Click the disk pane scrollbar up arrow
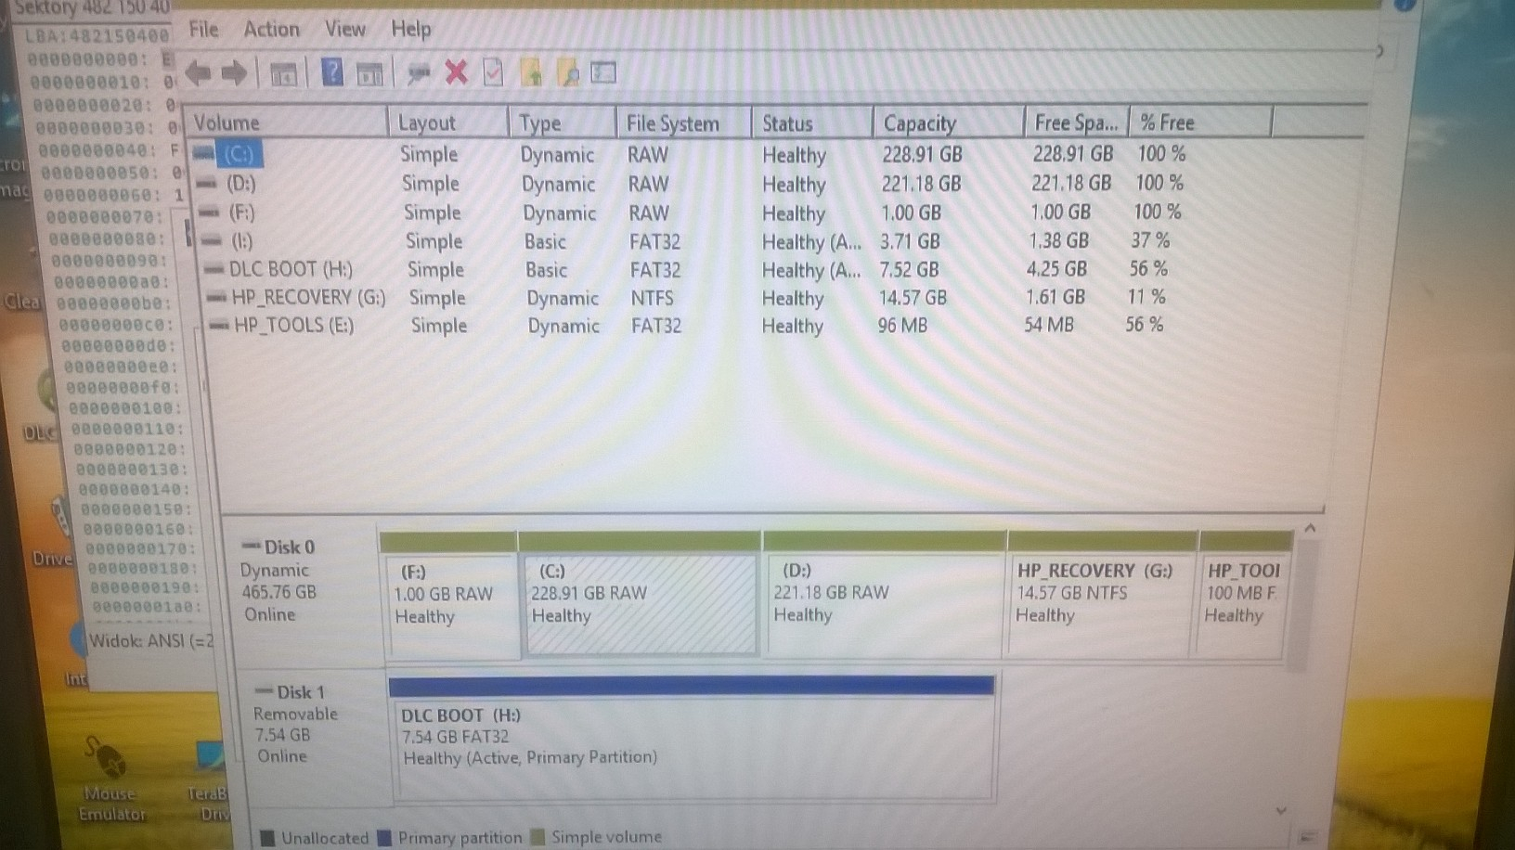 [1310, 529]
